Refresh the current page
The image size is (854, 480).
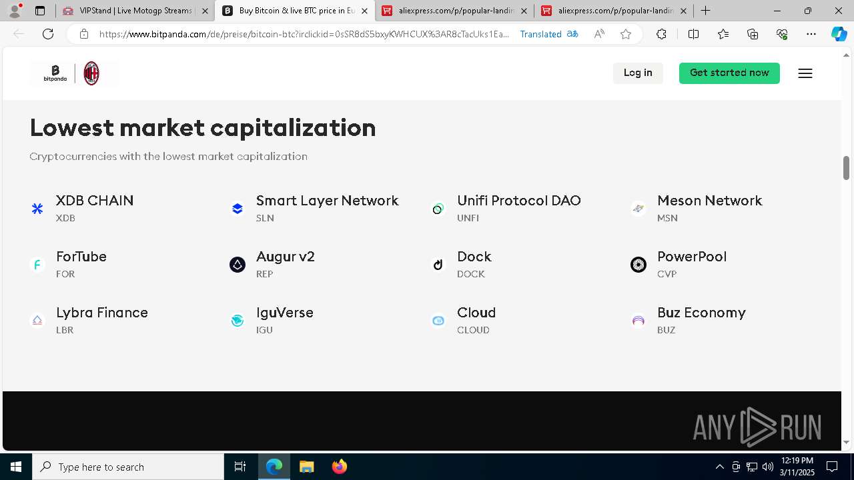(48, 34)
